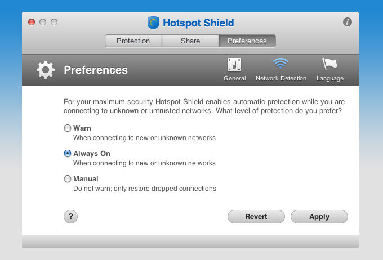Open the Language flag icon

coord(329,64)
